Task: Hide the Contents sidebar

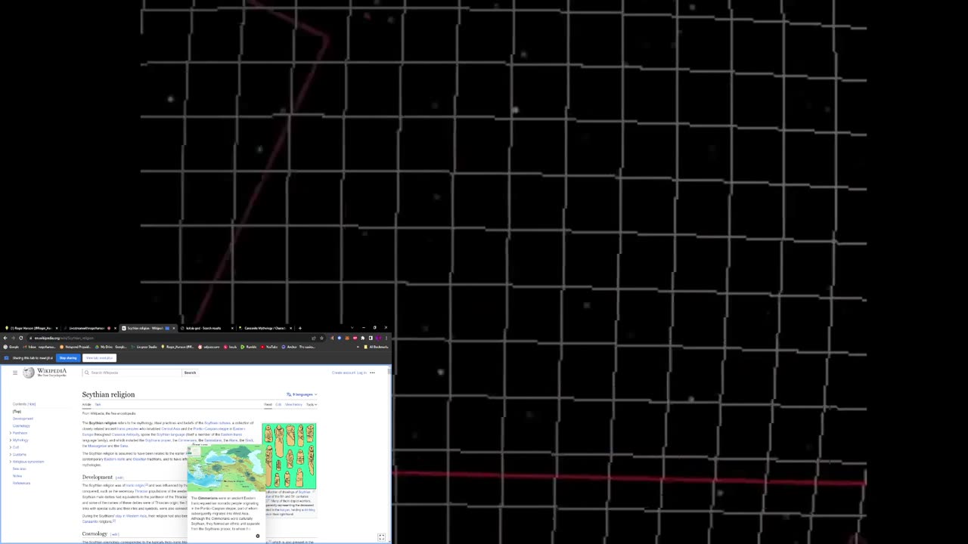Action: (x=32, y=404)
